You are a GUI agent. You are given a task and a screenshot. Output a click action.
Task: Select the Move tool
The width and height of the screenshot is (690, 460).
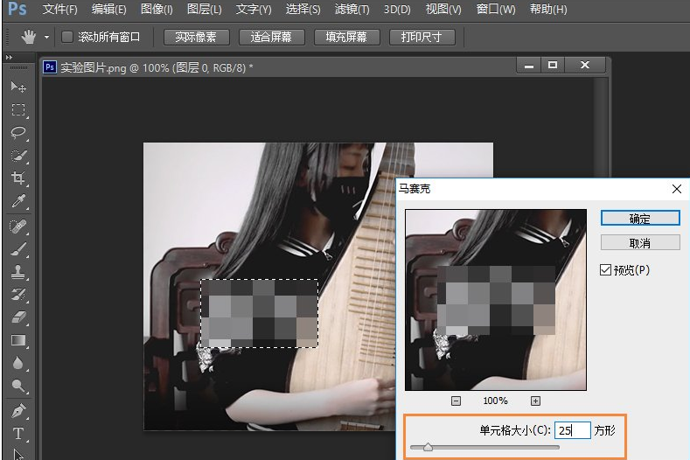coord(18,87)
